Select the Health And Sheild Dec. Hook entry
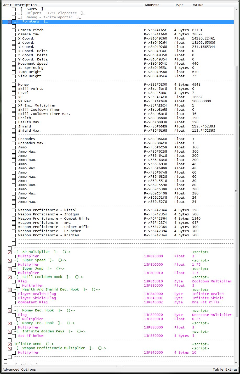The width and height of the screenshot is (240, 374). click(x=57, y=289)
